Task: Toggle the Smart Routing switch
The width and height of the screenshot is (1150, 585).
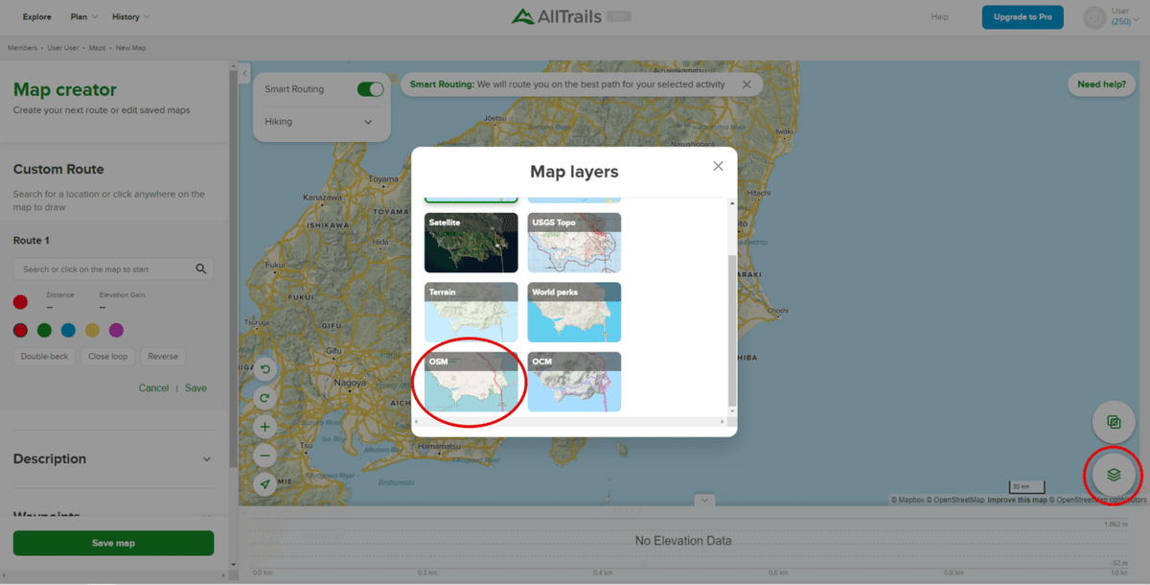Action: [x=370, y=89]
